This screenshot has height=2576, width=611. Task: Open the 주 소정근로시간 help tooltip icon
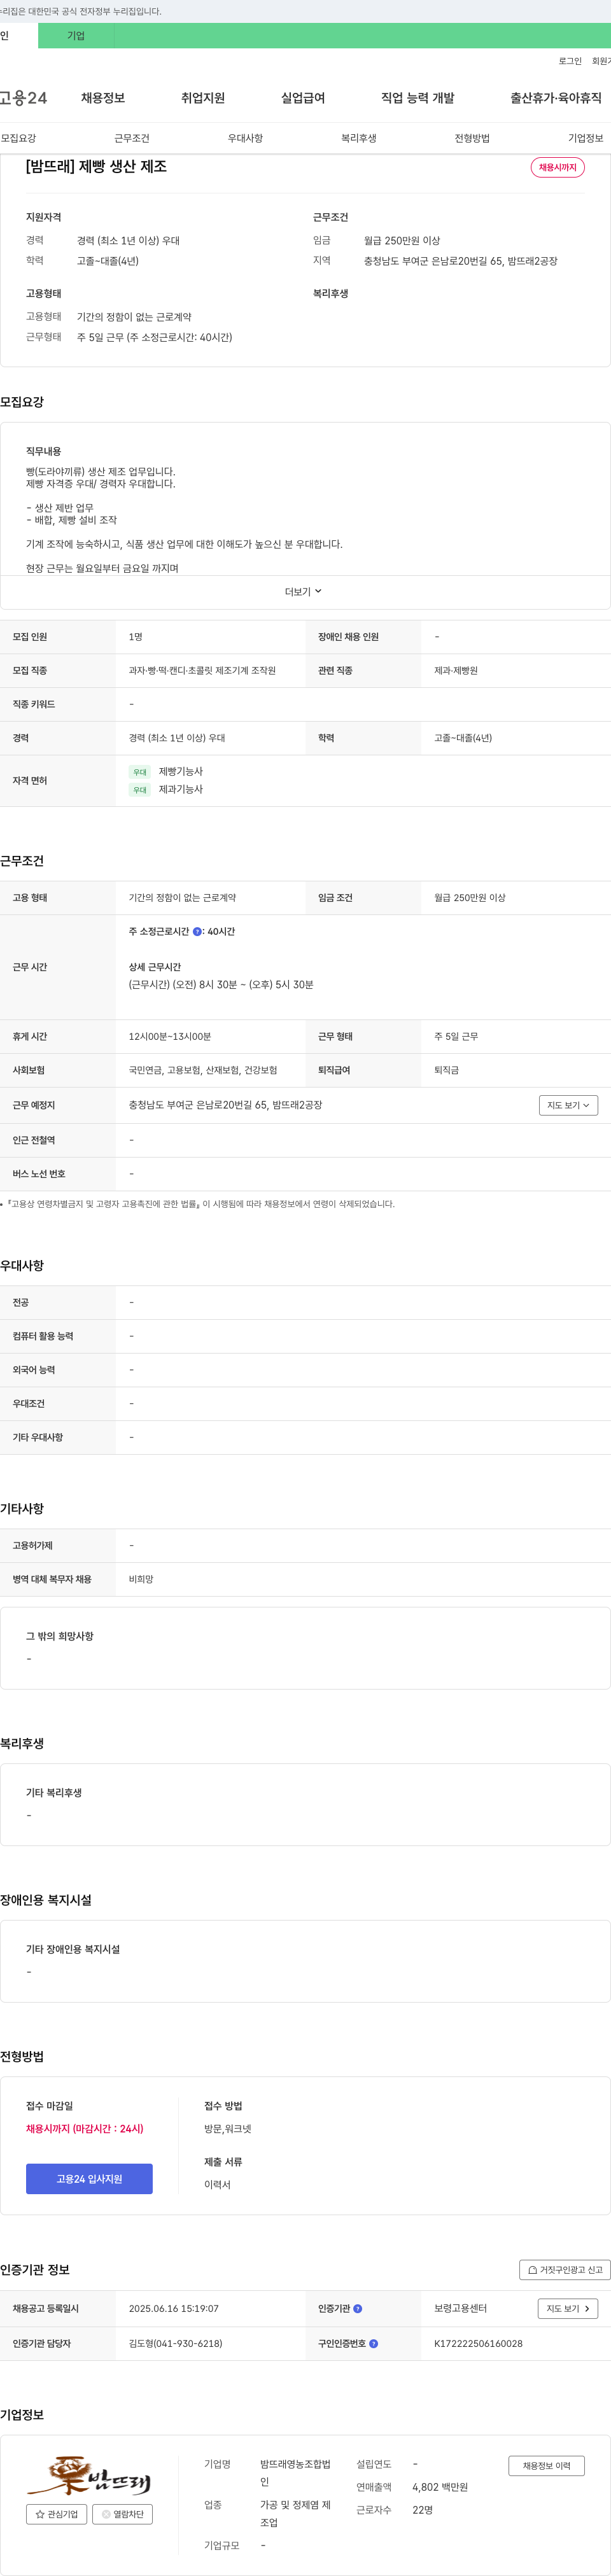(197, 931)
